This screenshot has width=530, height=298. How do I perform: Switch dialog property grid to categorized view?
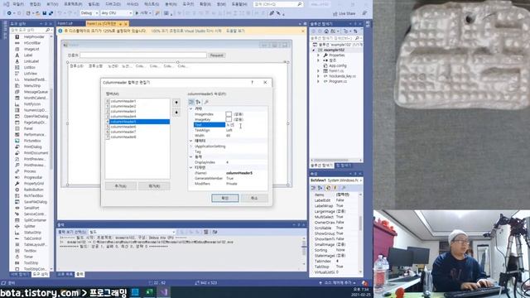(191, 102)
